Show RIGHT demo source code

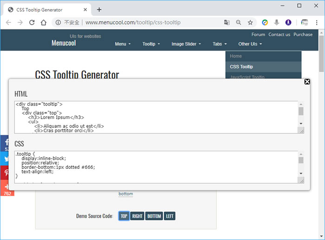coord(137,216)
